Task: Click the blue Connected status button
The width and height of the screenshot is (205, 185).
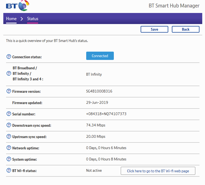Action: pos(100,56)
